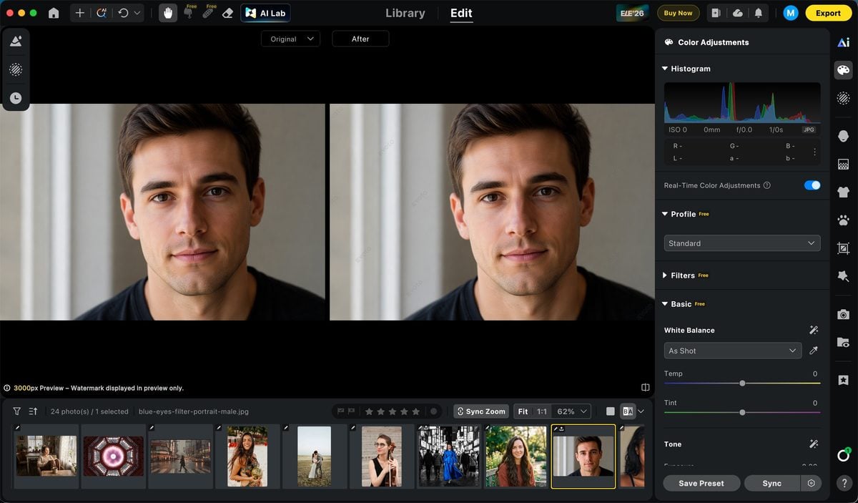
Task: Open the AI search icon
Action: click(x=101, y=13)
